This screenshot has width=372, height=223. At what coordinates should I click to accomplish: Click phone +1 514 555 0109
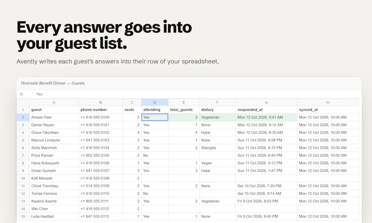pyautogui.click(x=100, y=186)
